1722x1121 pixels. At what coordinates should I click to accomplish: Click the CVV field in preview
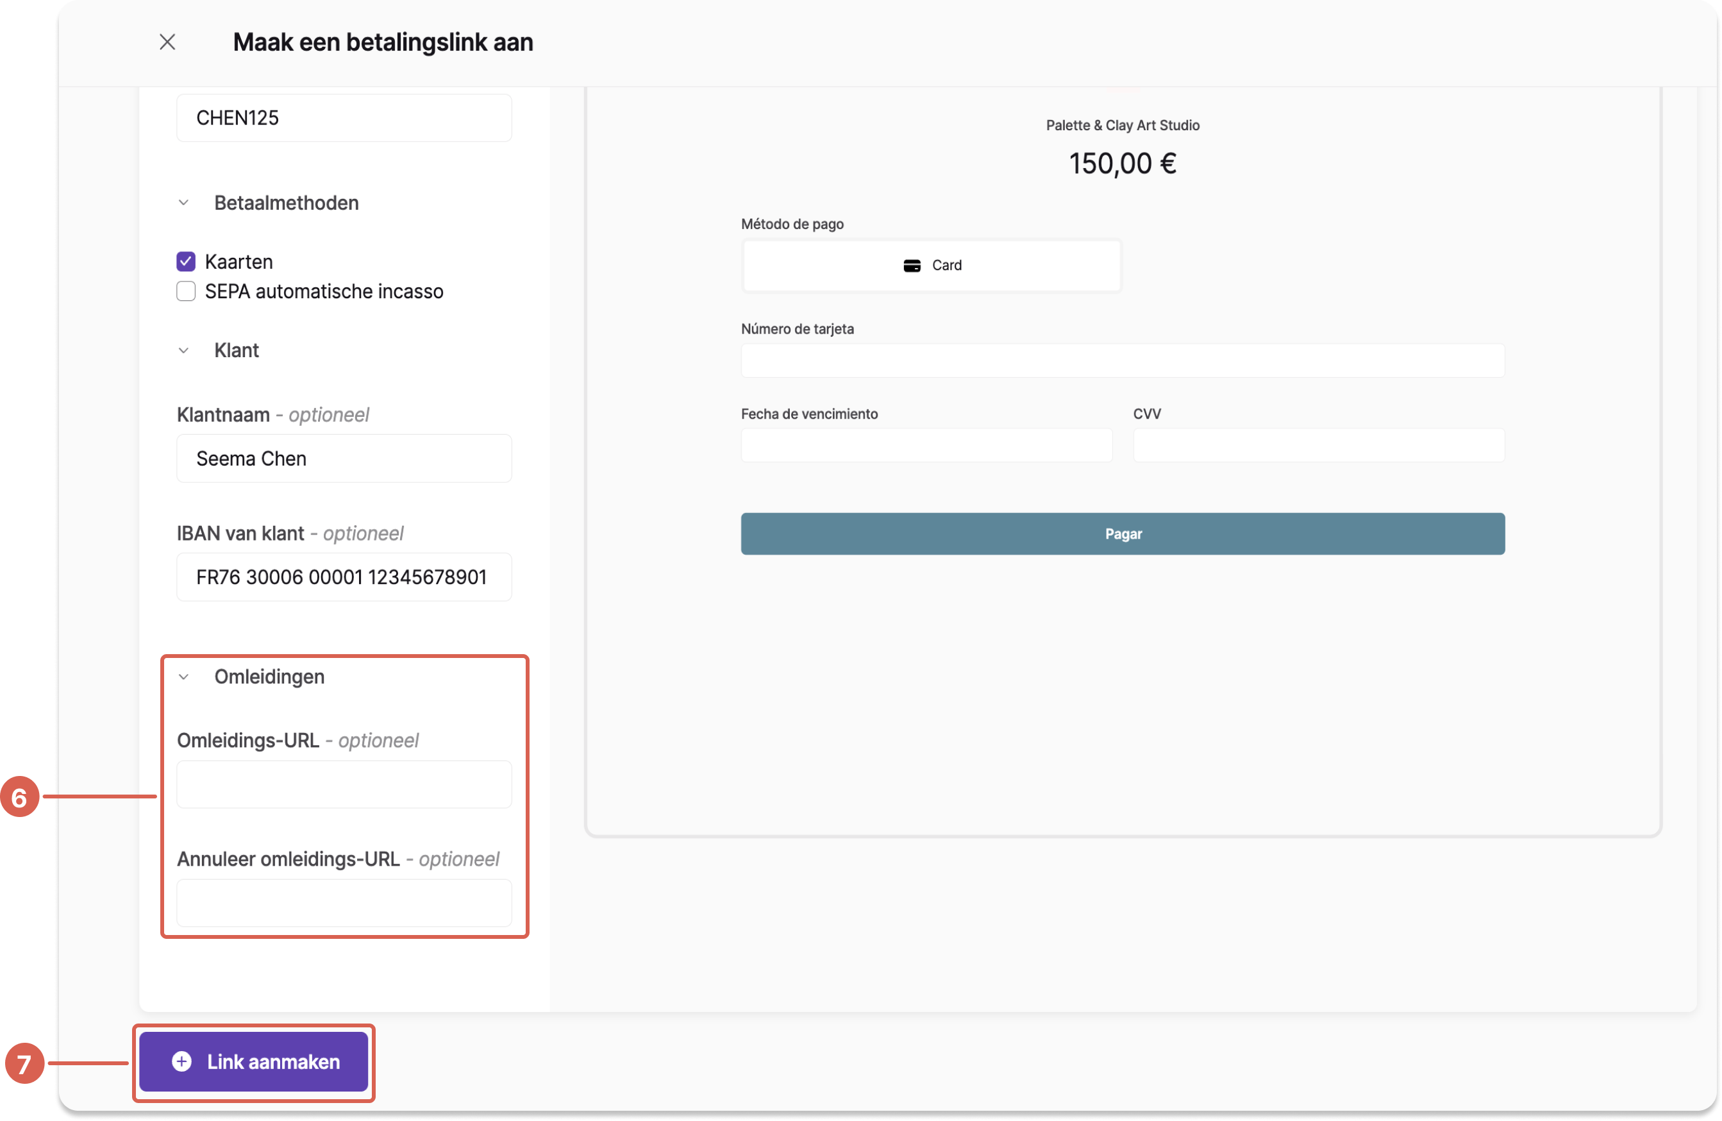pos(1319,445)
